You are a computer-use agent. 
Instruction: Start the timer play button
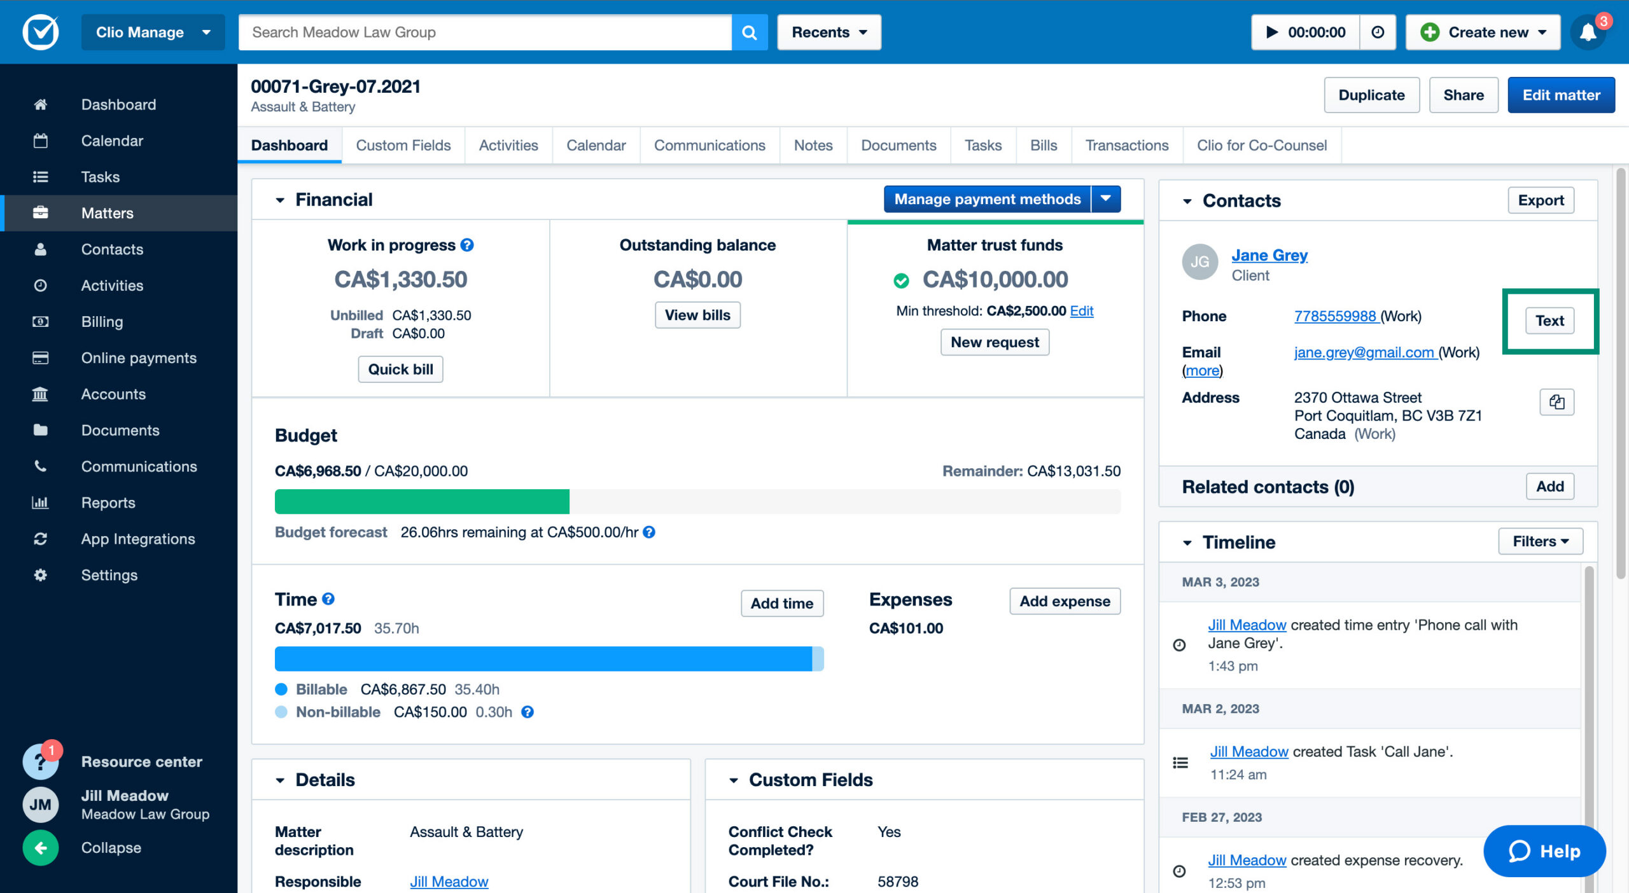[x=1271, y=32]
